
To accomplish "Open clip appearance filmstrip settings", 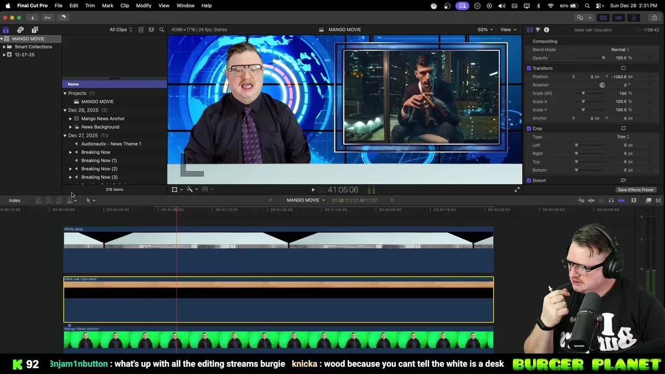I will pyautogui.click(x=633, y=200).
